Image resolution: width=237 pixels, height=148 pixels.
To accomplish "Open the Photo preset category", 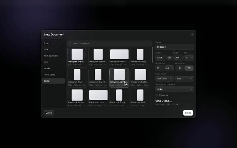I will point(53,43).
